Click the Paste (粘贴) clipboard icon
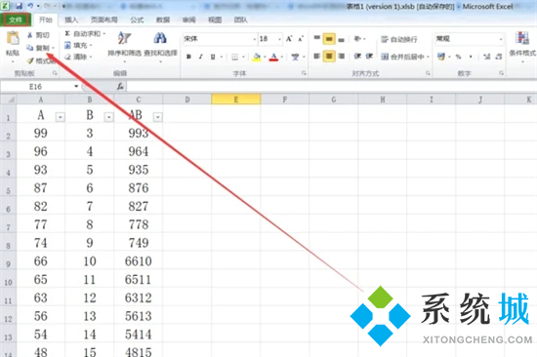Image resolution: width=537 pixels, height=357 pixels. (13, 38)
